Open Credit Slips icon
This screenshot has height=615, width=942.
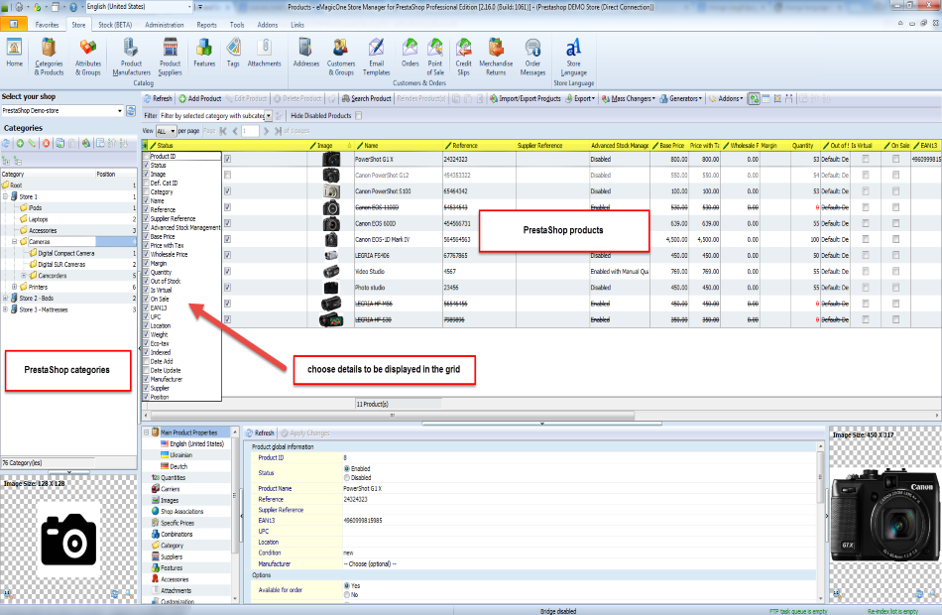[x=463, y=57]
